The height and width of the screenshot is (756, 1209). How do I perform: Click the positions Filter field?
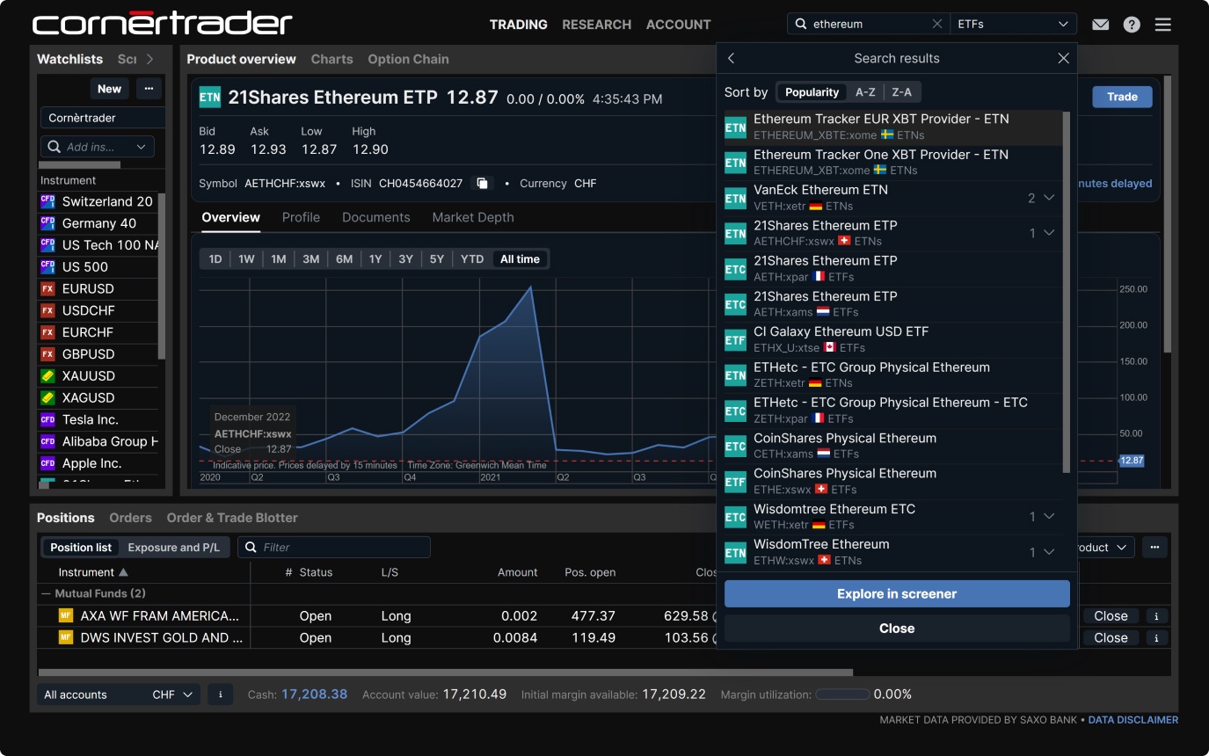pyautogui.click(x=334, y=548)
